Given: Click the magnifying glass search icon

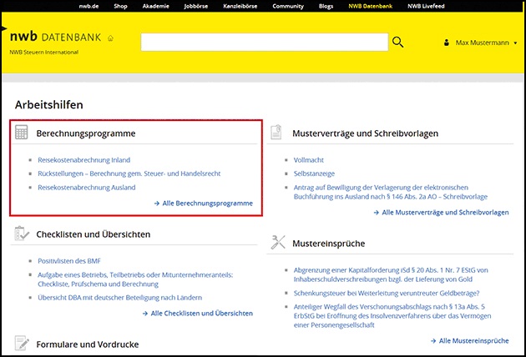Looking at the screenshot, I should click(x=397, y=43).
